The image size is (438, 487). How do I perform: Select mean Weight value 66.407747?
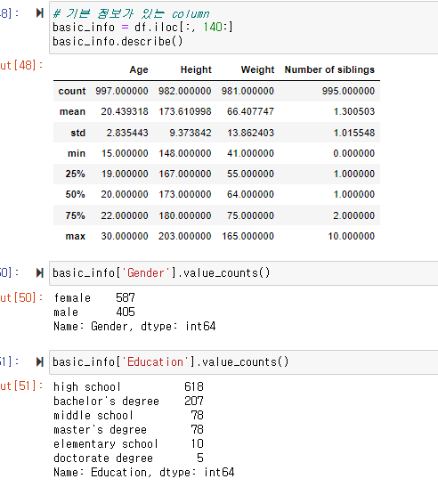tap(250, 111)
